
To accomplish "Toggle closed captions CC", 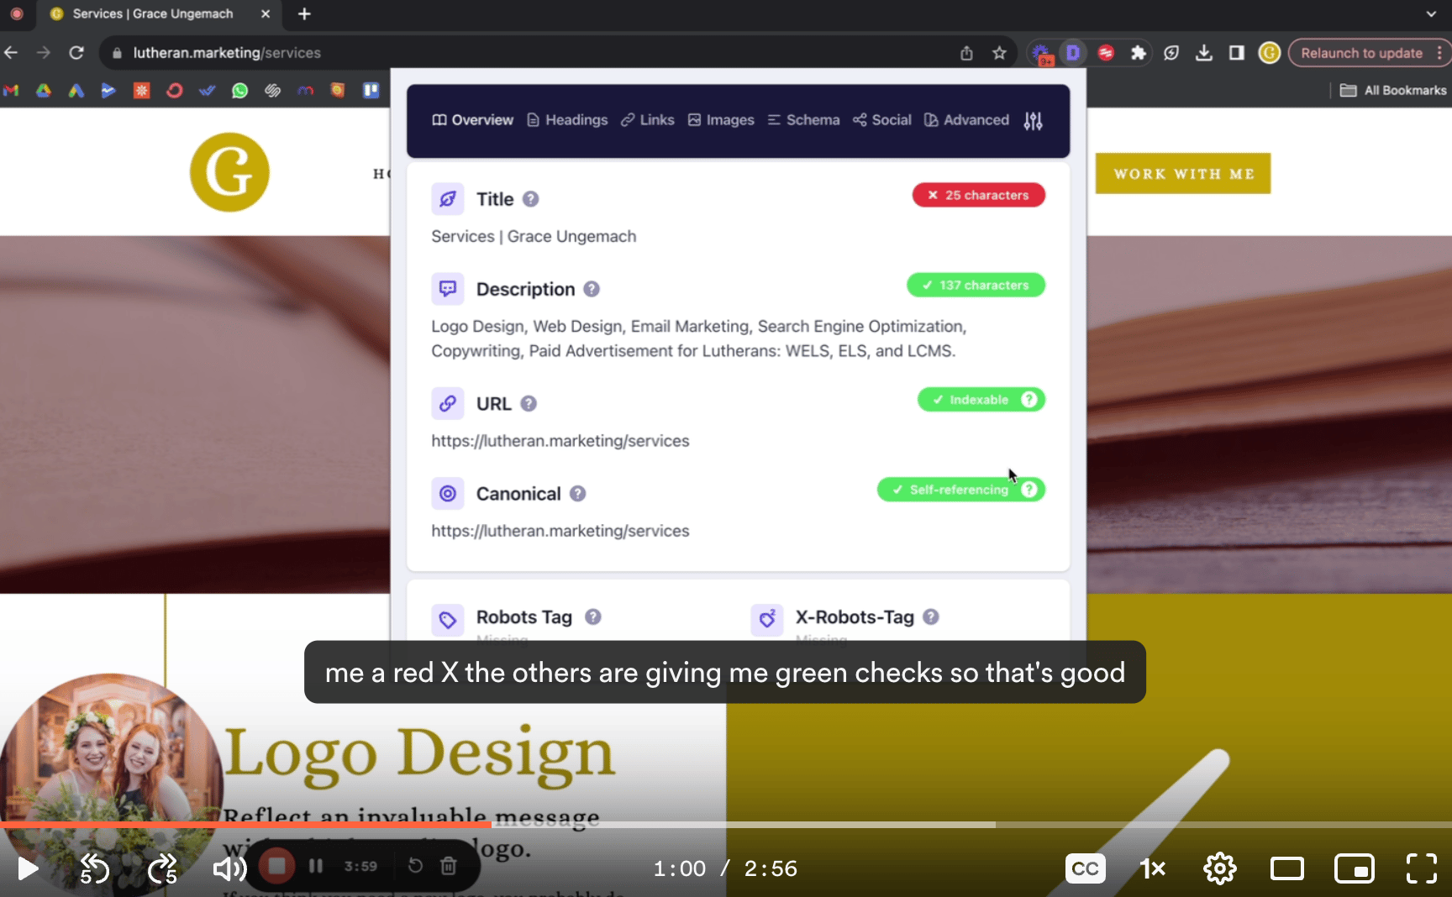I will 1085,868.
